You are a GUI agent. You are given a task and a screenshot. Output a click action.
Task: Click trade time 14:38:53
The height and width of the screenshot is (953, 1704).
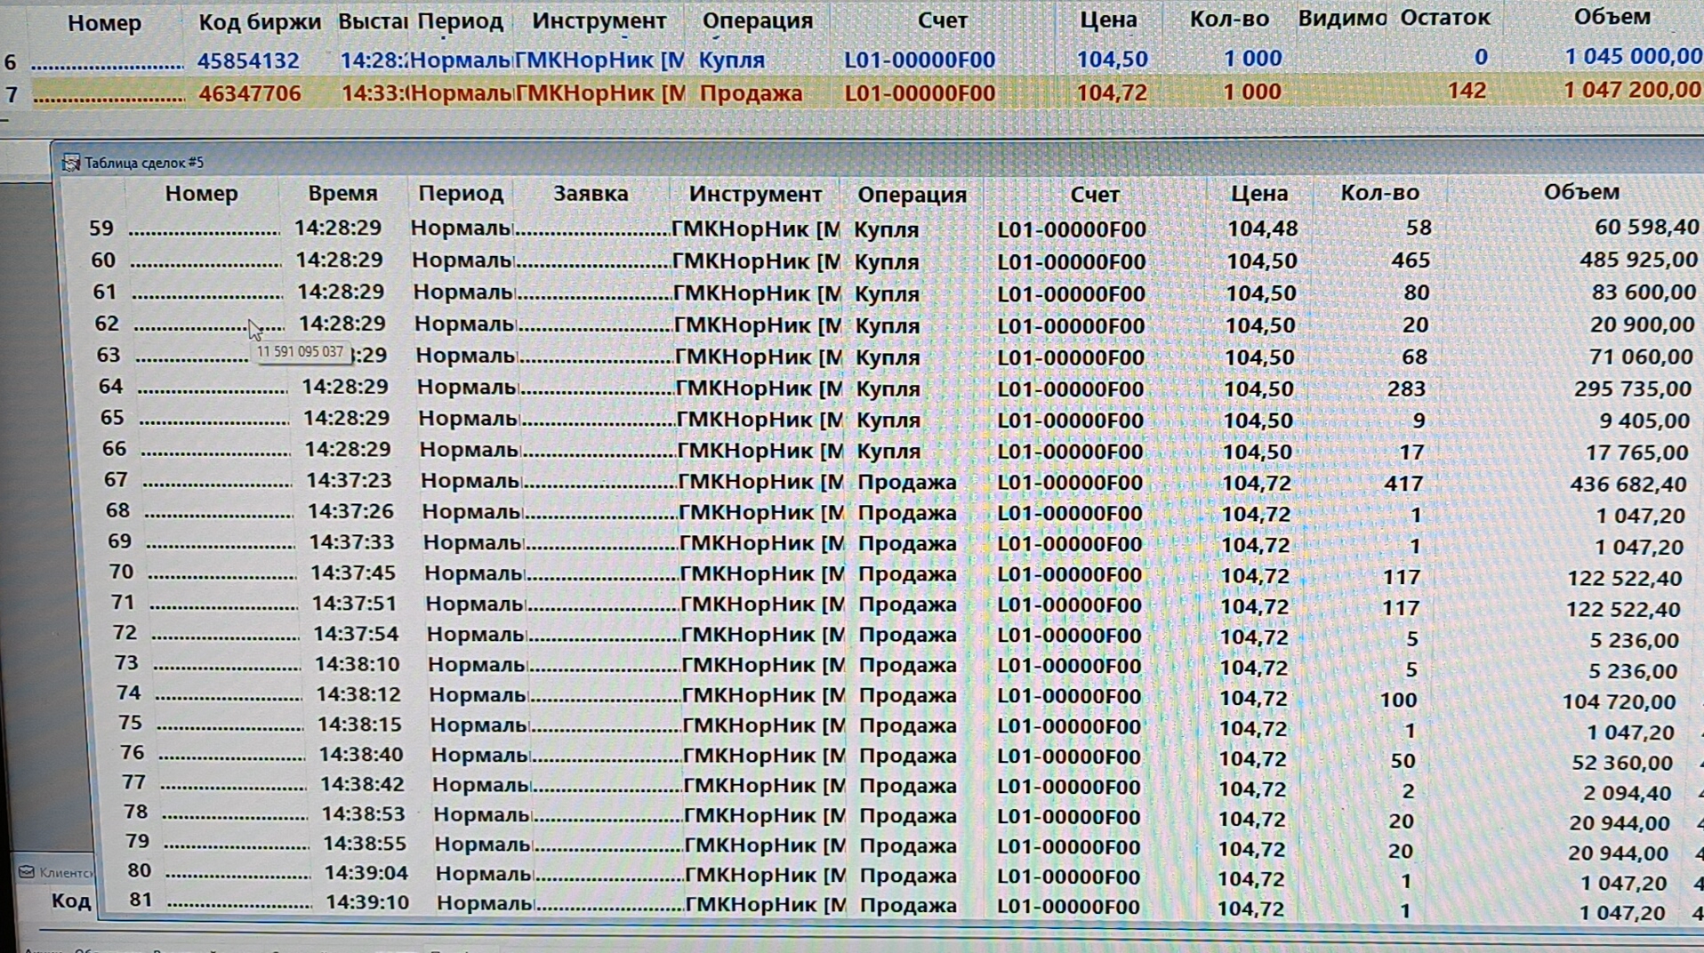coord(364,814)
